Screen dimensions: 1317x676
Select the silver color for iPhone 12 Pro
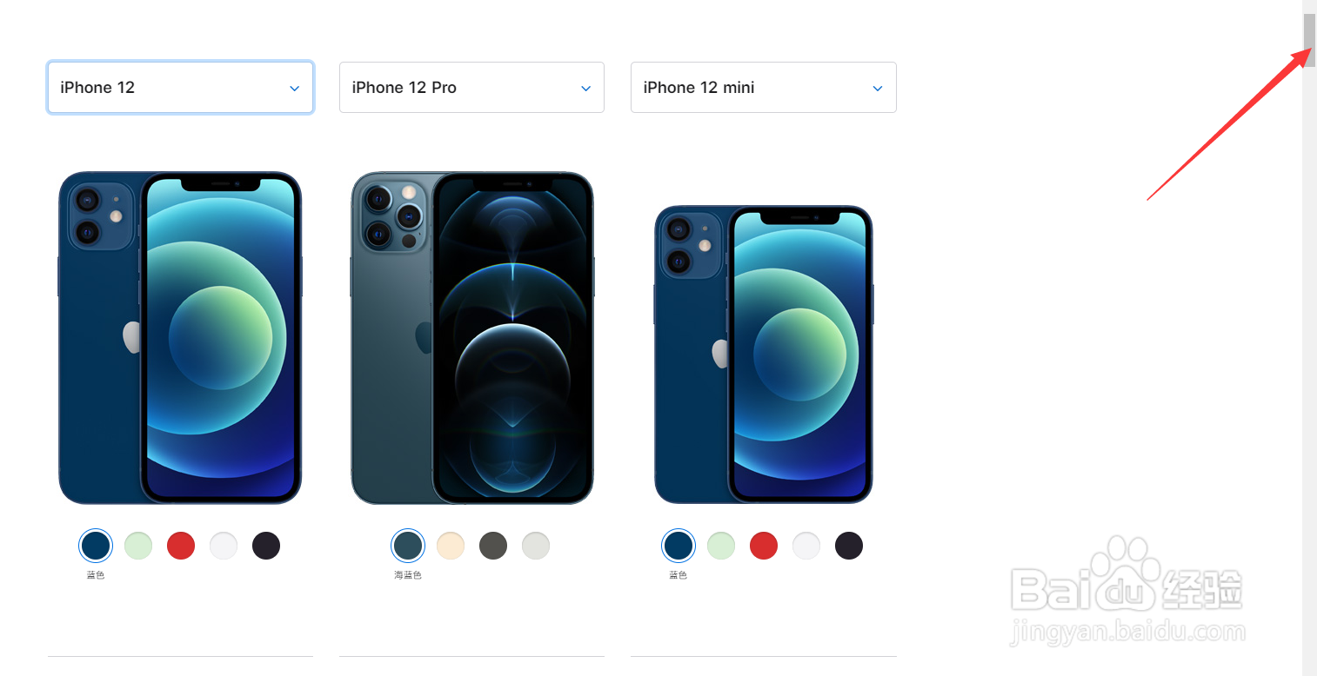tap(536, 546)
